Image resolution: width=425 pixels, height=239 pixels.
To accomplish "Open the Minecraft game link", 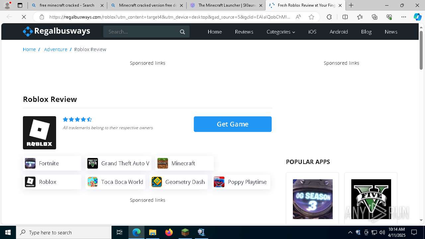I will coord(185,163).
